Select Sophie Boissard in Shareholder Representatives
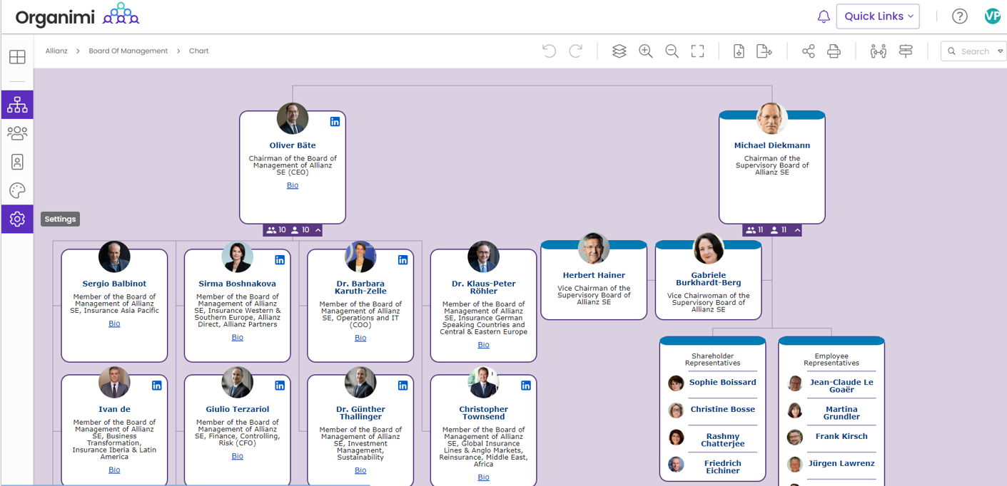Image resolution: width=1007 pixels, height=486 pixels. tap(722, 383)
